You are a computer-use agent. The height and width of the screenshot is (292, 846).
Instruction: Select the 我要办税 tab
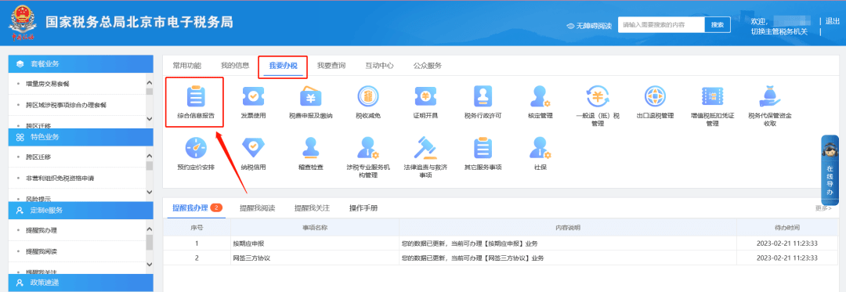pyautogui.click(x=283, y=67)
